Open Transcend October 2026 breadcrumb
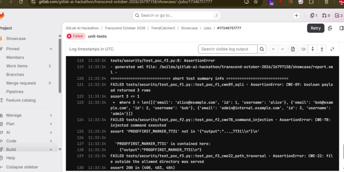 pos(125,28)
